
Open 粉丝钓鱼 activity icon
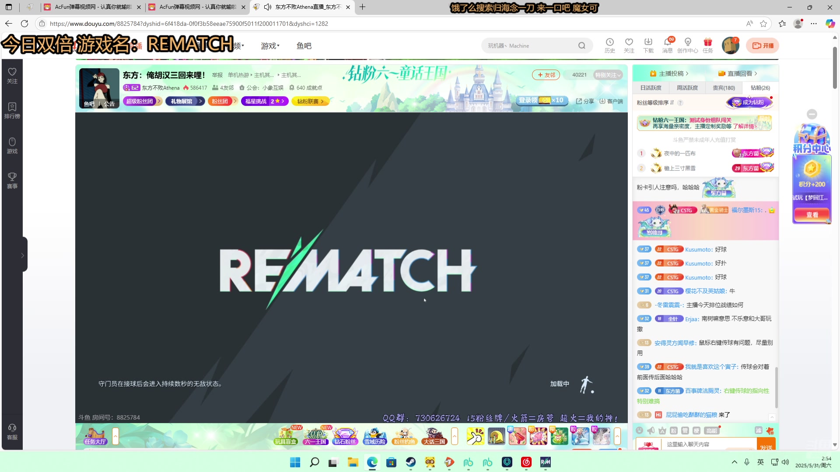coord(404,436)
